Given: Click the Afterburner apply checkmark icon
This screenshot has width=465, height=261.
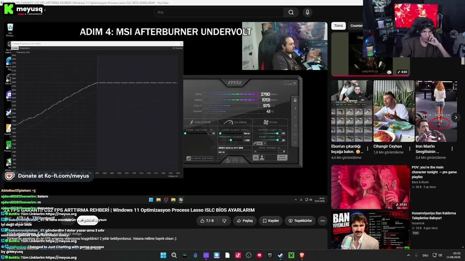Looking at the screenshot, I should click(242, 160).
